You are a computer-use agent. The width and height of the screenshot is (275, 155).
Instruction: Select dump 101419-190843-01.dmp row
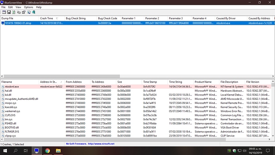137,23
